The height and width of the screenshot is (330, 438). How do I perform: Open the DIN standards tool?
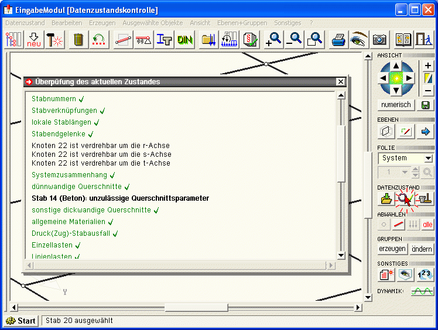pyautogui.click(x=185, y=40)
